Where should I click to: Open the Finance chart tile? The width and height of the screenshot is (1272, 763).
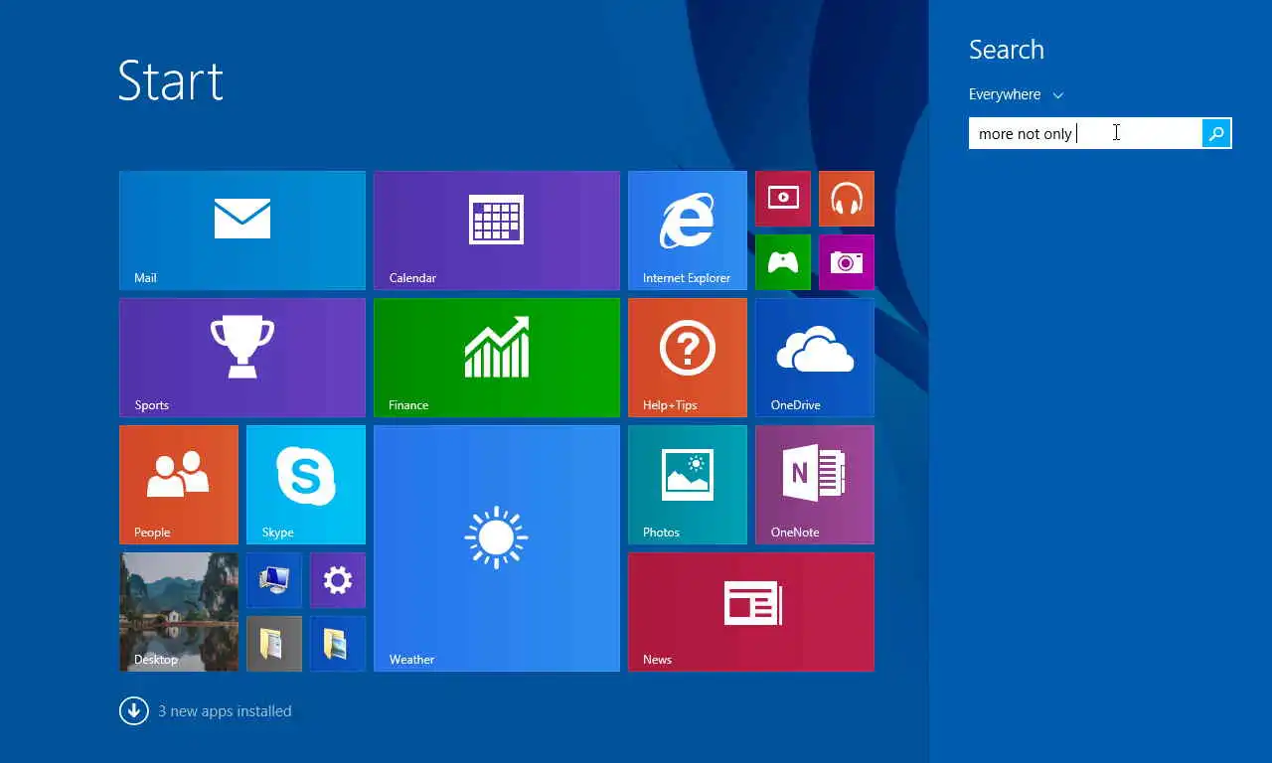pyautogui.click(x=497, y=358)
